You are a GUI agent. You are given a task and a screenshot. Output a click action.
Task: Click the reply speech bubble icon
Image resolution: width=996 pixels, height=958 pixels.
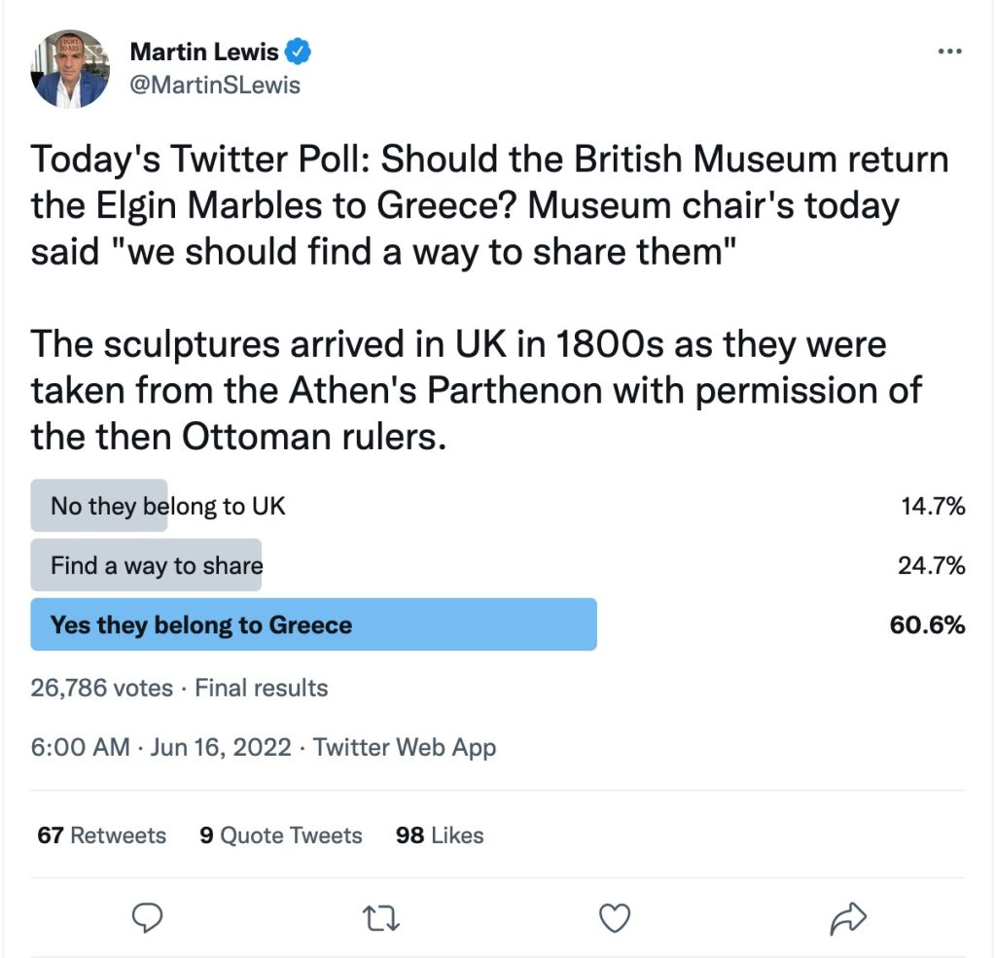146,917
